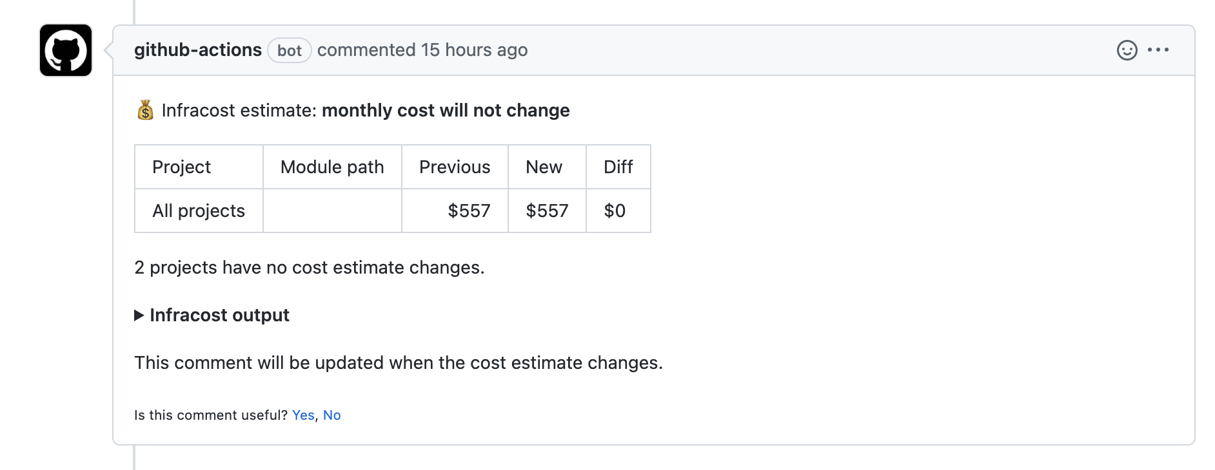Click the New column header
1215x470 pixels.
547,167
